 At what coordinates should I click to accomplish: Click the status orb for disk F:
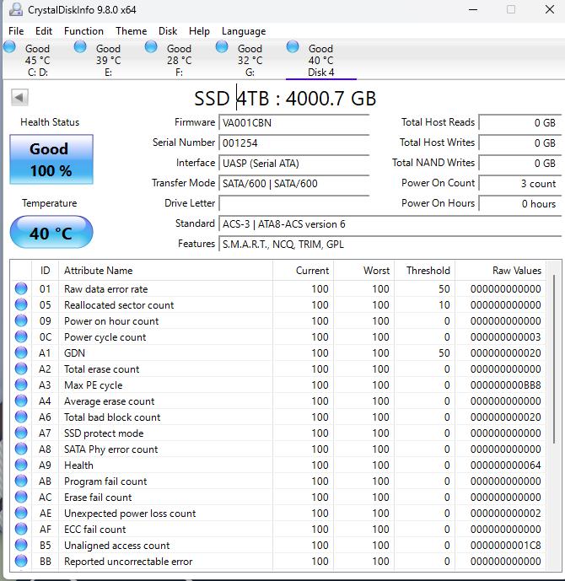coord(151,46)
